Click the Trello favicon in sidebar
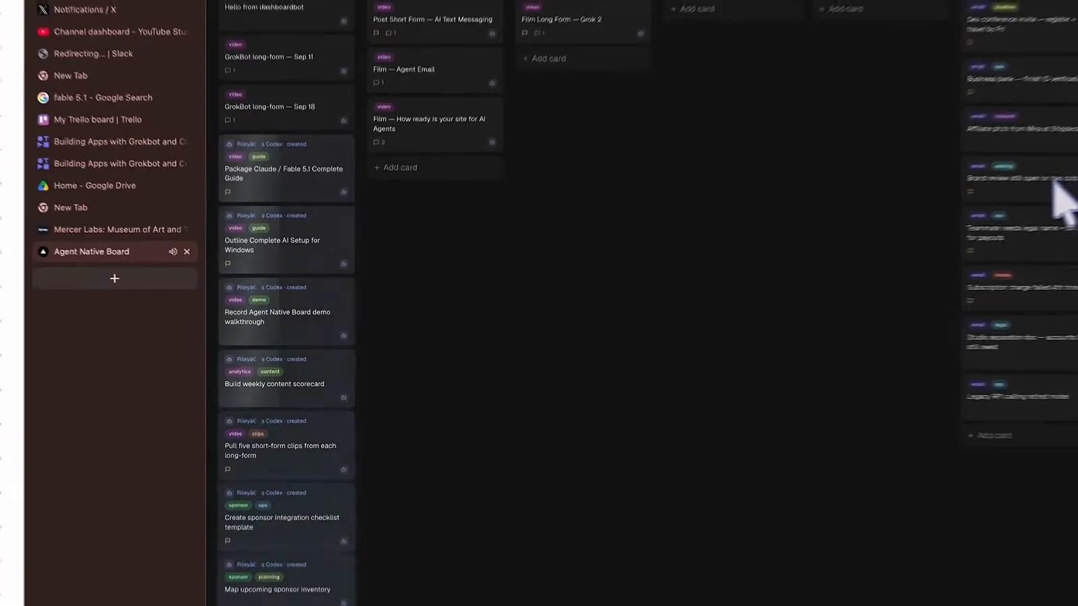The image size is (1078, 606). (x=43, y=120)
